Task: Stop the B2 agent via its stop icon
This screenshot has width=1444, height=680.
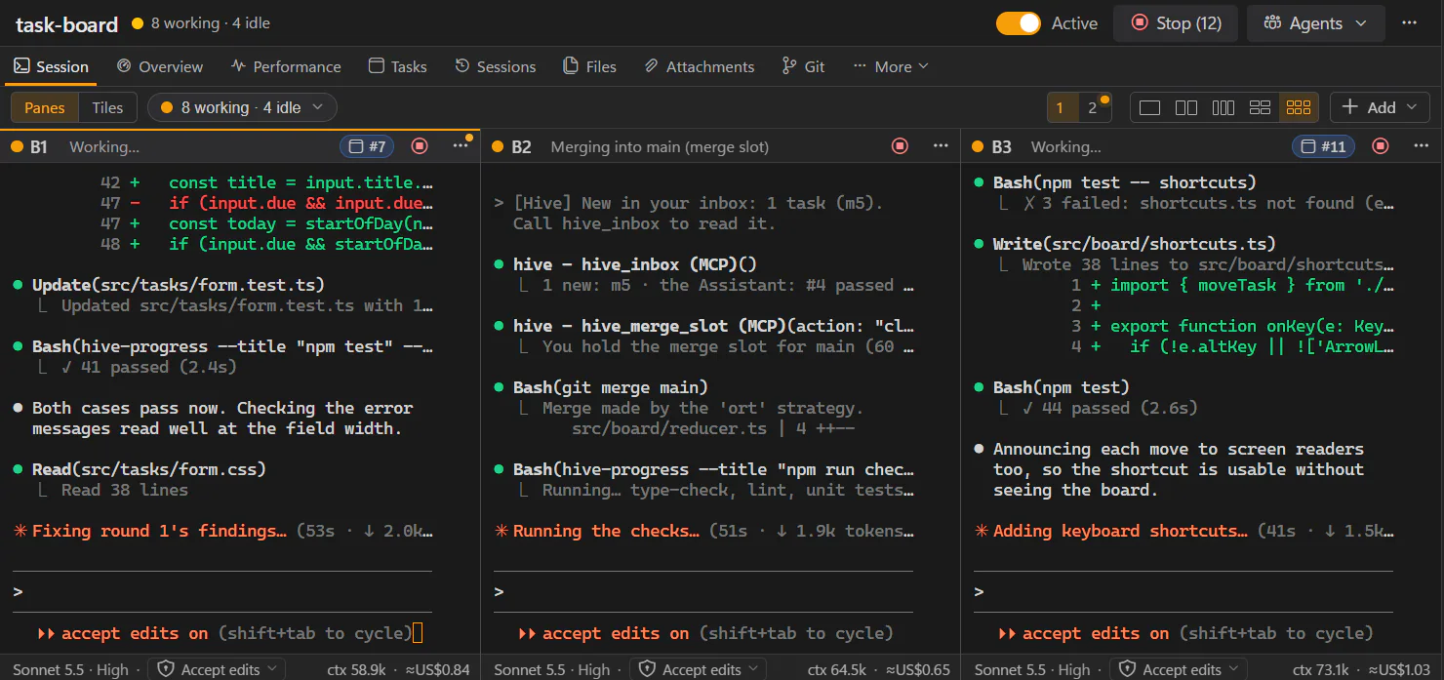Action: [x=900, y=146]
